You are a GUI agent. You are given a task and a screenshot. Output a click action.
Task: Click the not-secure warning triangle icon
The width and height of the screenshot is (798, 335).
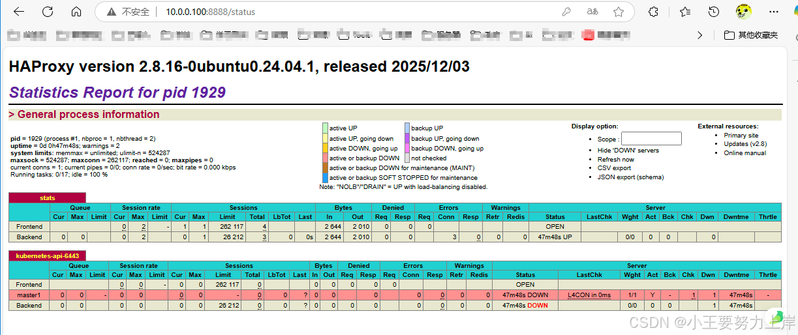113,12
